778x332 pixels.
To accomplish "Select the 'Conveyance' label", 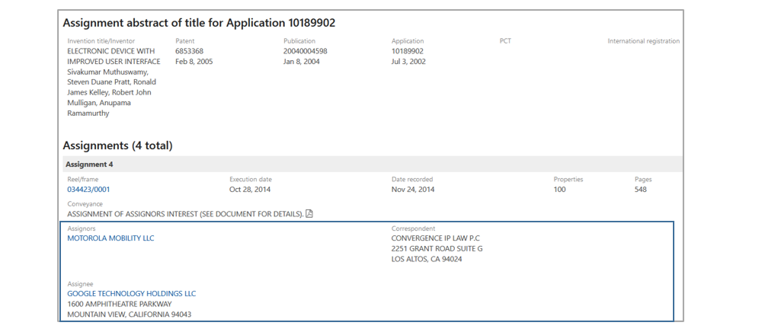I will tap(85, 203).
